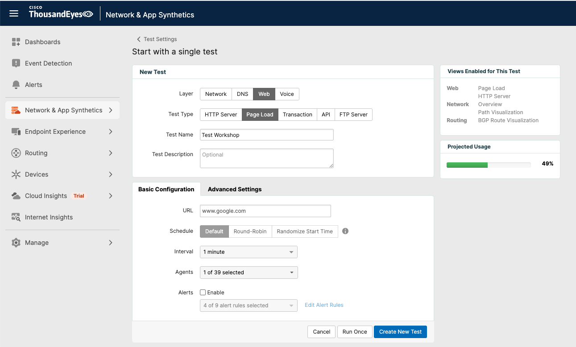Click the Test Description text area
This screenshot has height=347, width=576.
(x=267, y=158)
